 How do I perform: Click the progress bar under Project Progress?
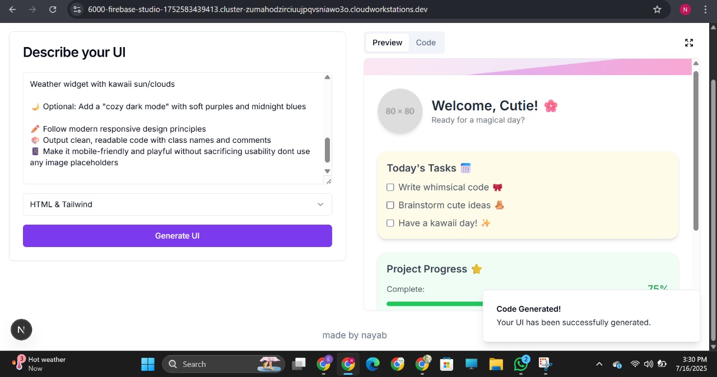tap(435, 304)
